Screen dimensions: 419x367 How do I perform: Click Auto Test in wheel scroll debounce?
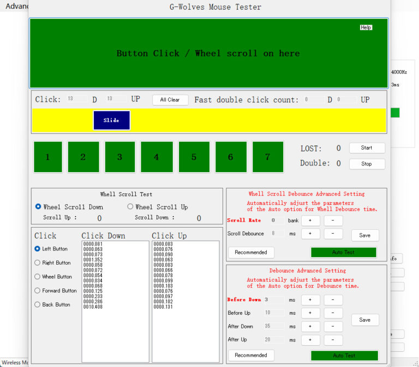(x=344, y=253)
